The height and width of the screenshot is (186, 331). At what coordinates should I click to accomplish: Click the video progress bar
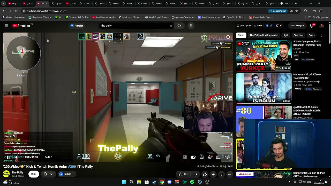(x=118, y=152)
